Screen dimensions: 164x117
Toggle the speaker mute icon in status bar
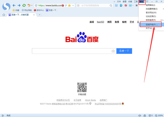pos(140,115)
